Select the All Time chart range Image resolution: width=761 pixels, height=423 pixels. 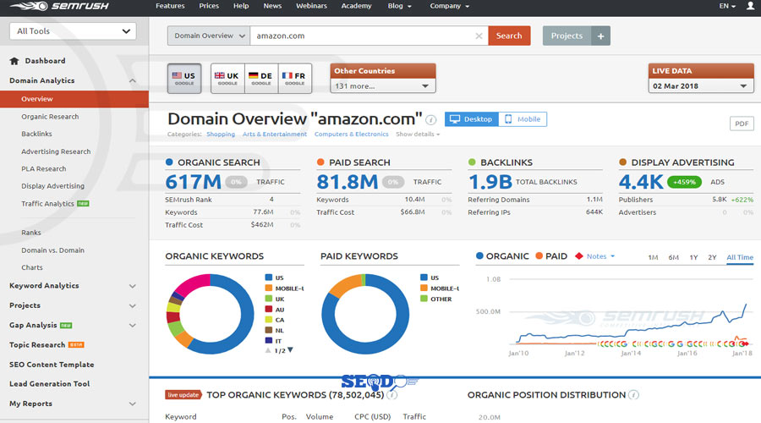[x=740, y=257]
